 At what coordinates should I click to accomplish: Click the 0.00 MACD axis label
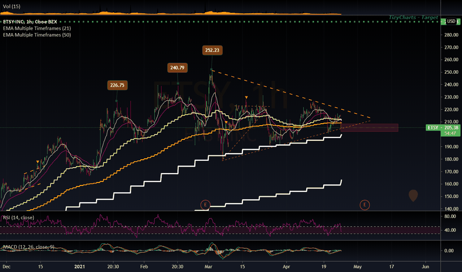click(x=449, y=251)
